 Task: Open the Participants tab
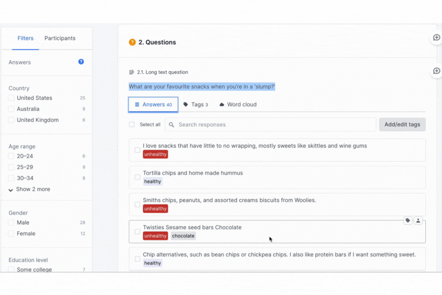point(60,38)
